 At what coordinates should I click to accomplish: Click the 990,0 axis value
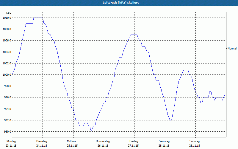7,131
